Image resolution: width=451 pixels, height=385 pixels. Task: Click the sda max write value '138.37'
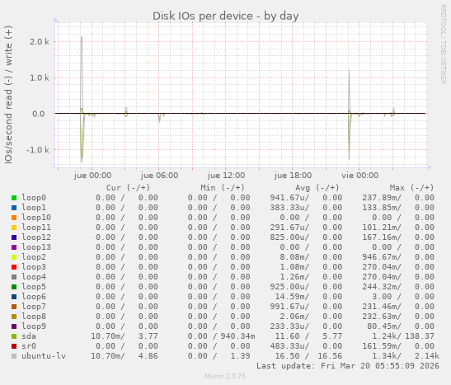coord(420,336)
